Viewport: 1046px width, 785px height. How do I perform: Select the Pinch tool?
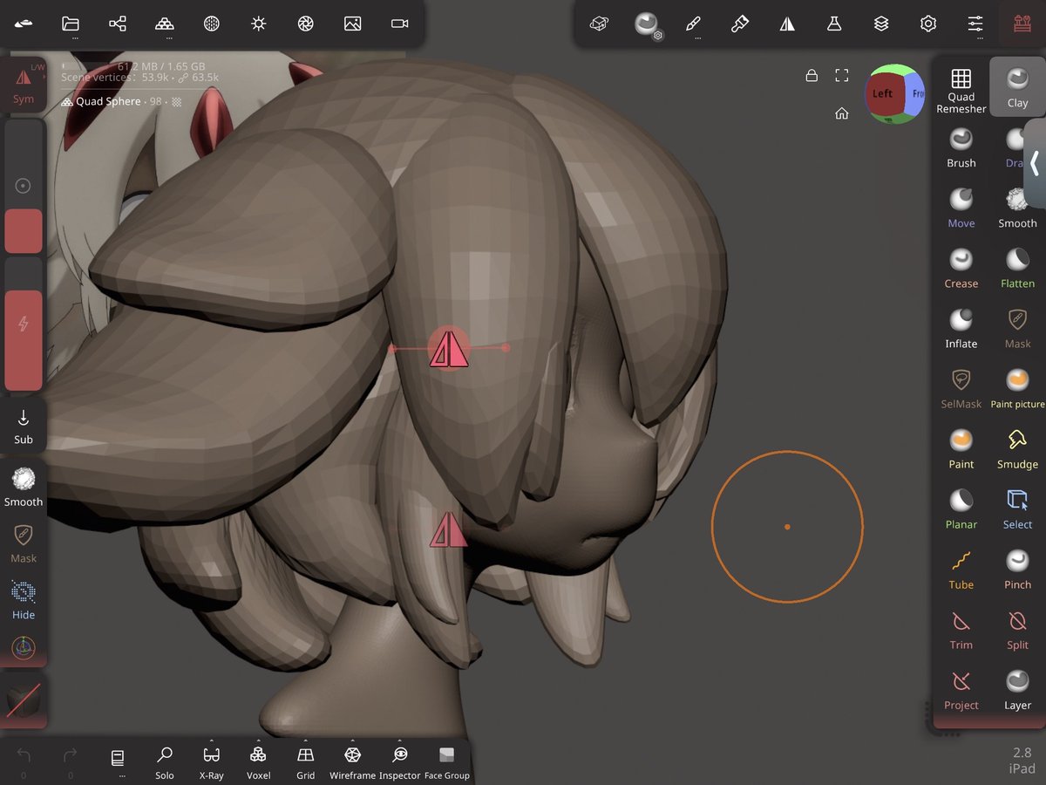click(x=1017, y=569)
